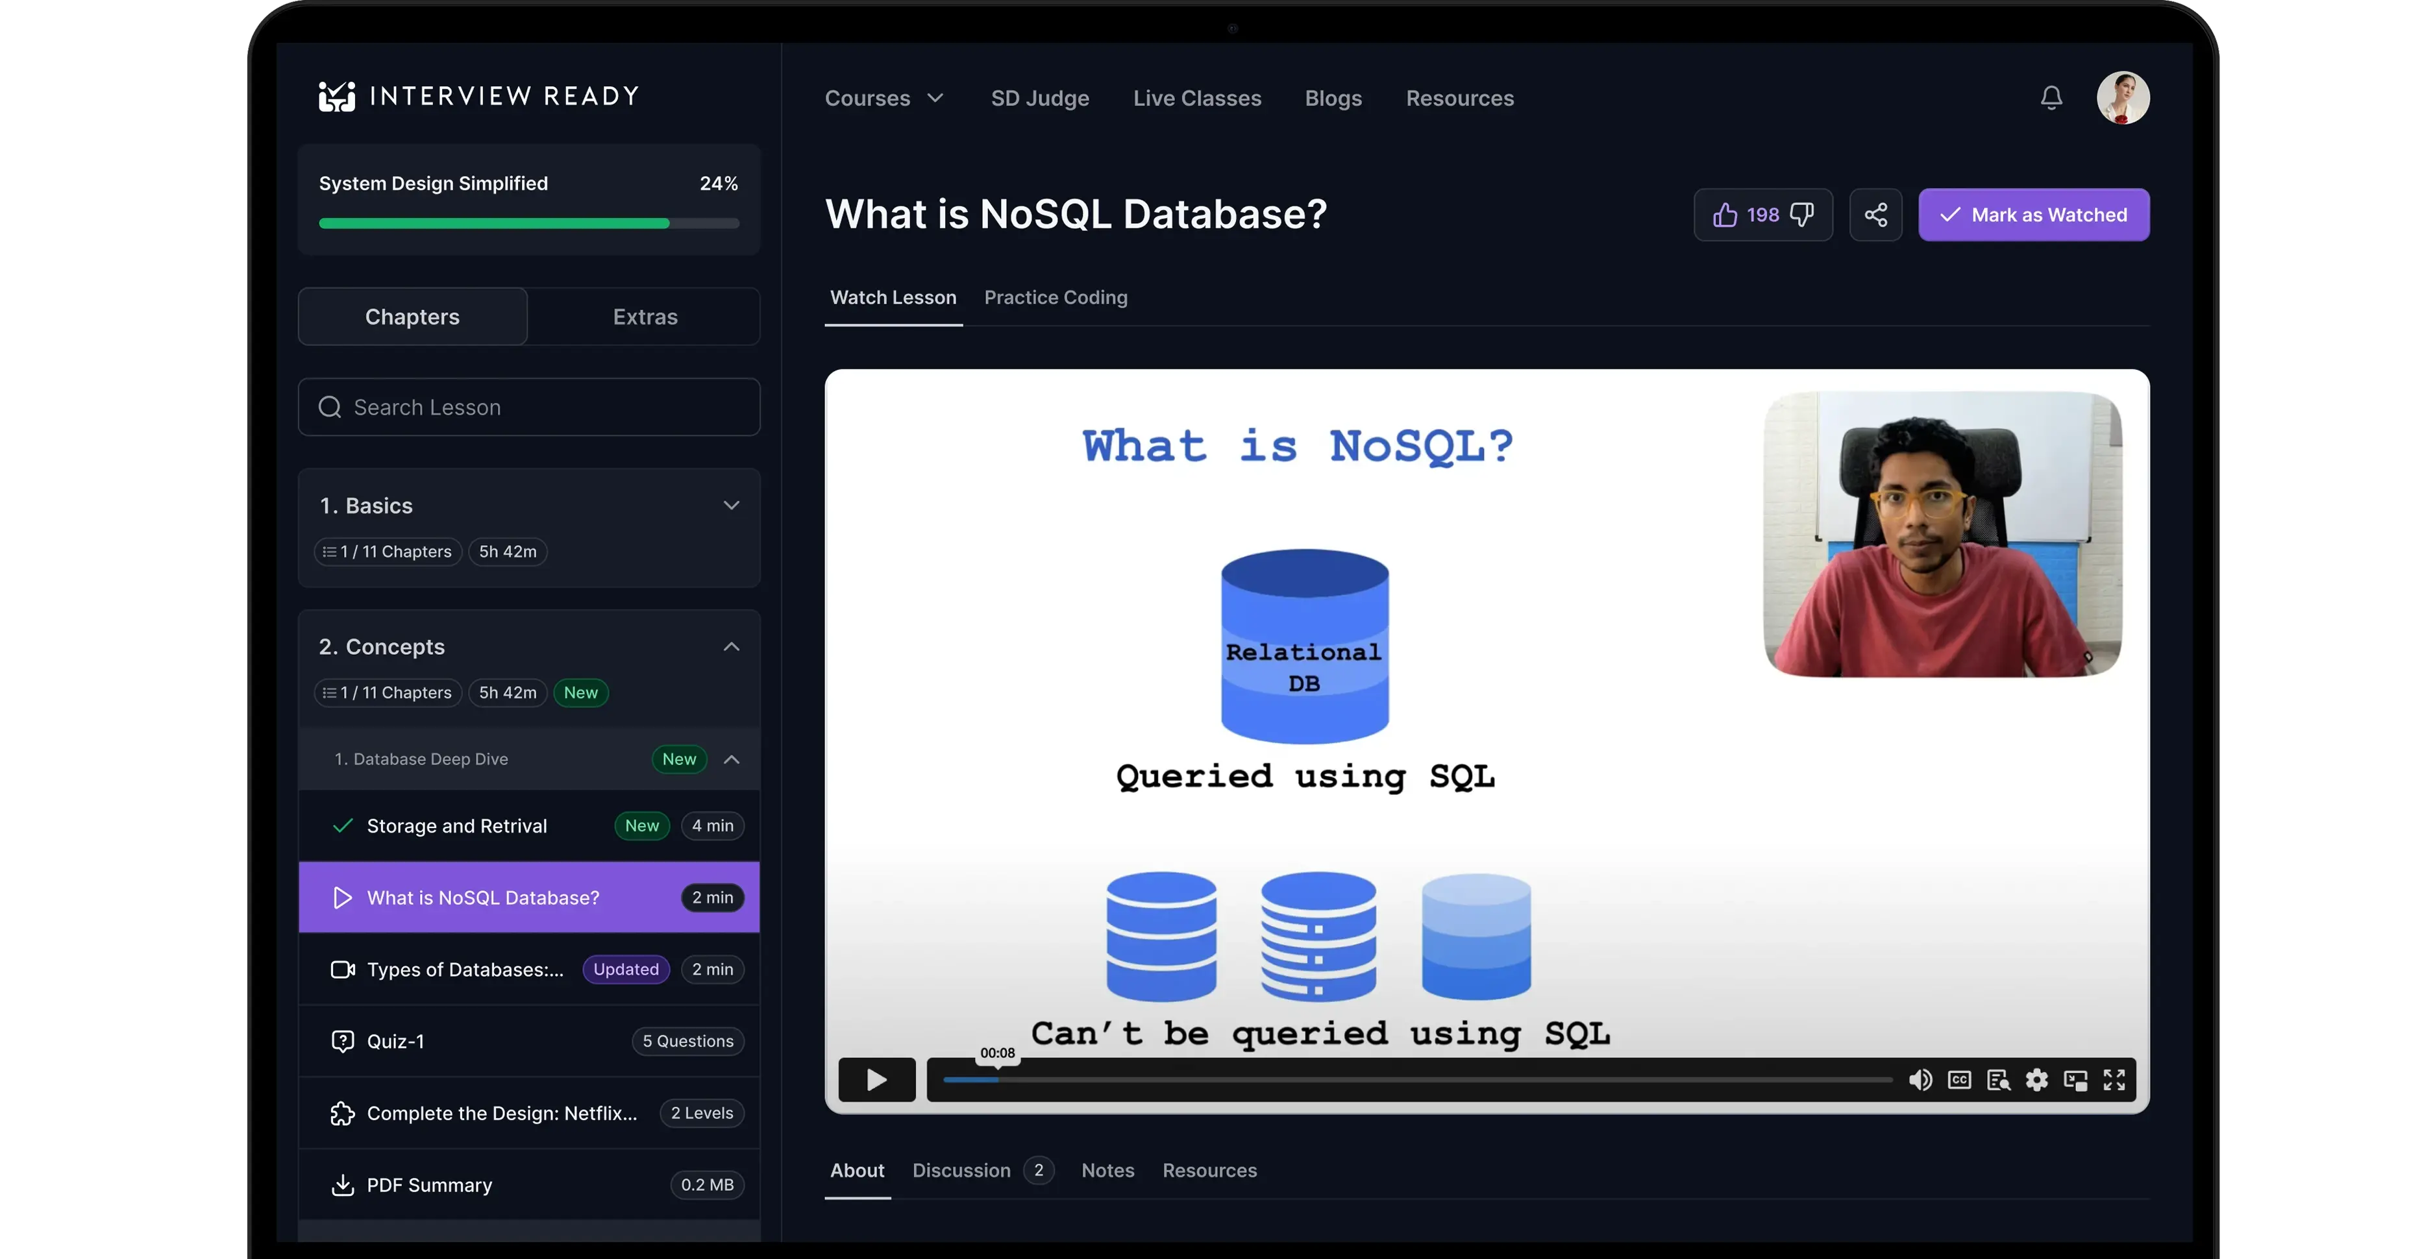
Task: Enable closed captions in the video player
Action: click(x=1959, y=1079)
